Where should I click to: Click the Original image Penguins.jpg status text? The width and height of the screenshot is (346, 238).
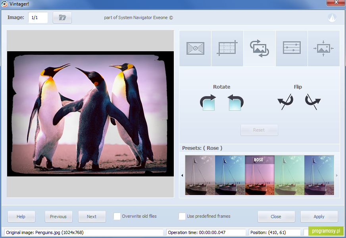pyautogui.click(x=45, y=232)
